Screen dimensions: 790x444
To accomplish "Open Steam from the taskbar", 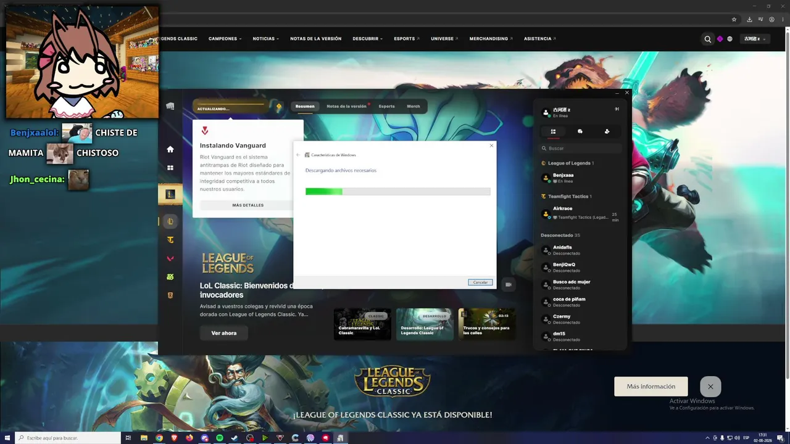I will pyautogui.click(x=235, y=438).
